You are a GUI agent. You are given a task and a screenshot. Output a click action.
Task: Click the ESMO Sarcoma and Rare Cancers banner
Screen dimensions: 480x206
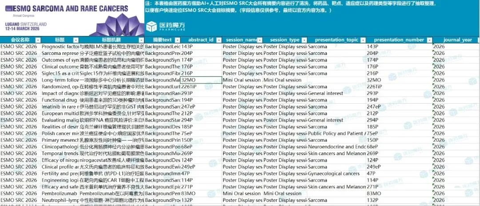(x=72, y=18)
